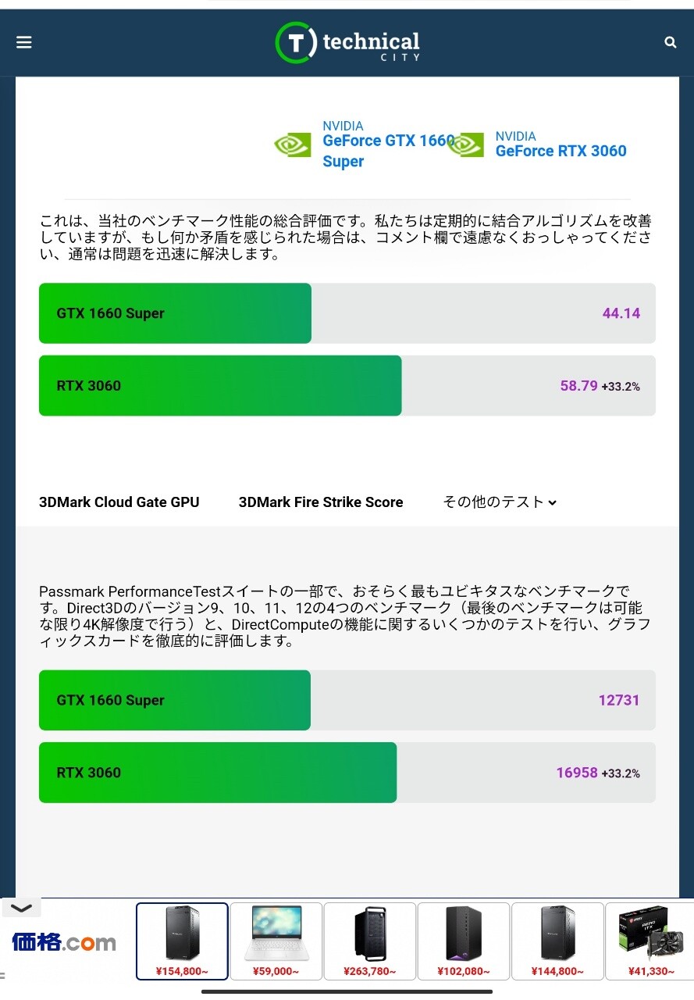Collapse the ad banner with the chevron

[21, 908]
